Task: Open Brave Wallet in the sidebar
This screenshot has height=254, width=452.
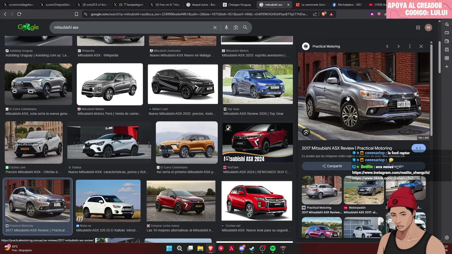Action: pos(447,41)
